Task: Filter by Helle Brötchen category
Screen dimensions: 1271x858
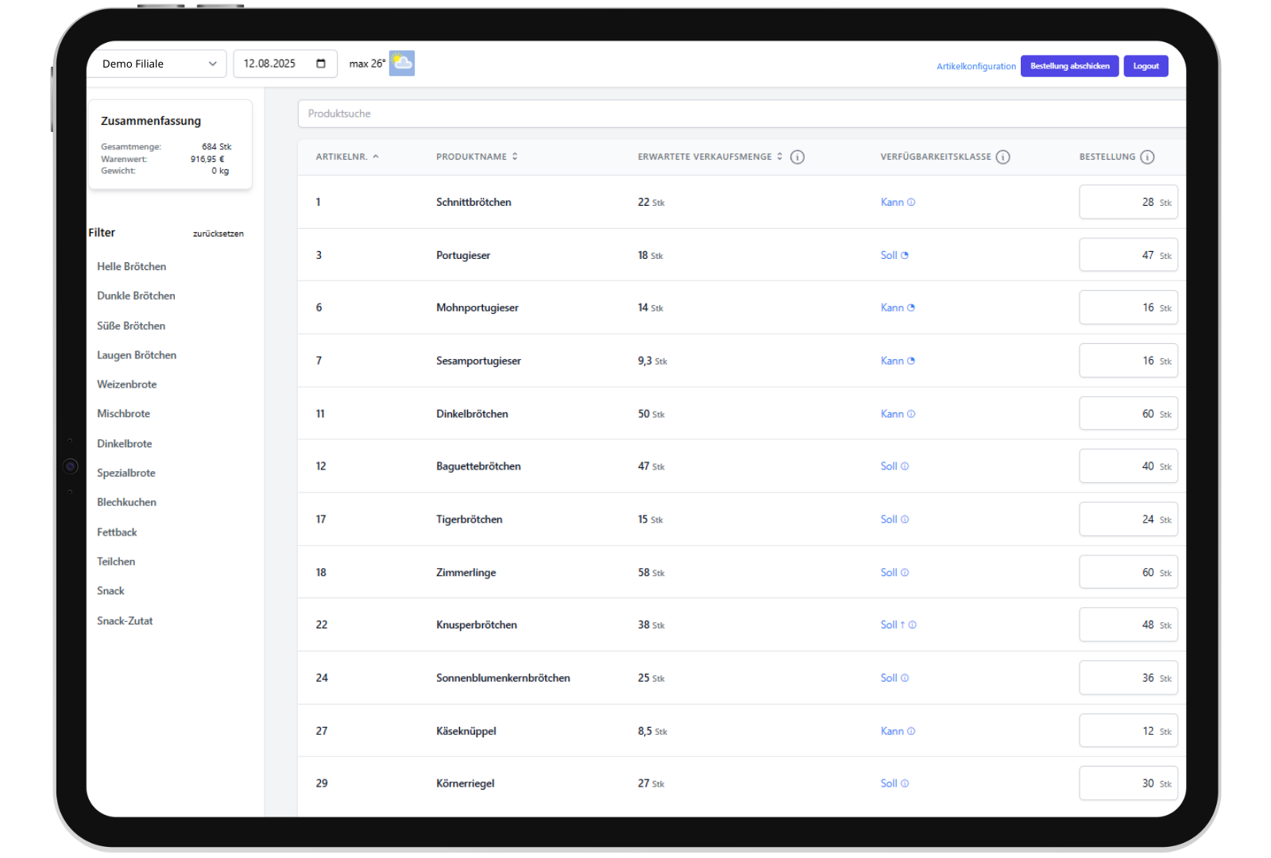Action: tap(132, 267)
